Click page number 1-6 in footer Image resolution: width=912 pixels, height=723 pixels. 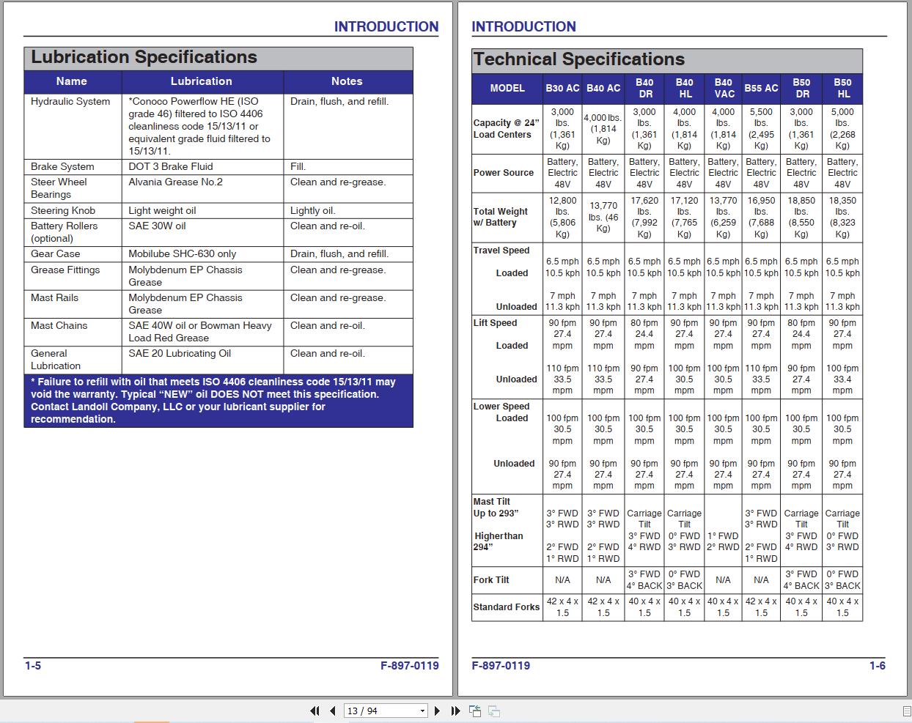(878, 666)
